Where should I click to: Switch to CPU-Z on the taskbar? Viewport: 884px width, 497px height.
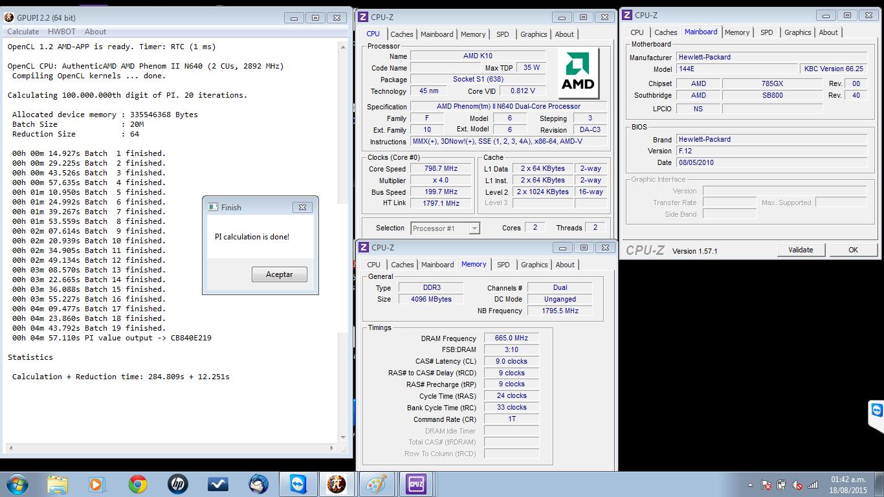(x=415, y=484)
